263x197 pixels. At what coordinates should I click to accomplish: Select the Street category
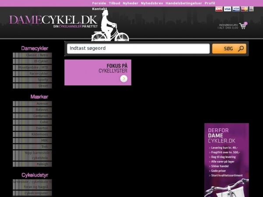pyautogui.click(x=32, y=86)
